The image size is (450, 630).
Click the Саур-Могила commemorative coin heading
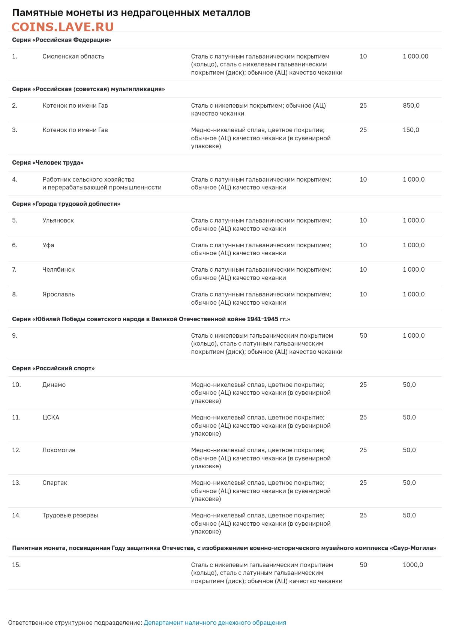click(x=224, y=548)
